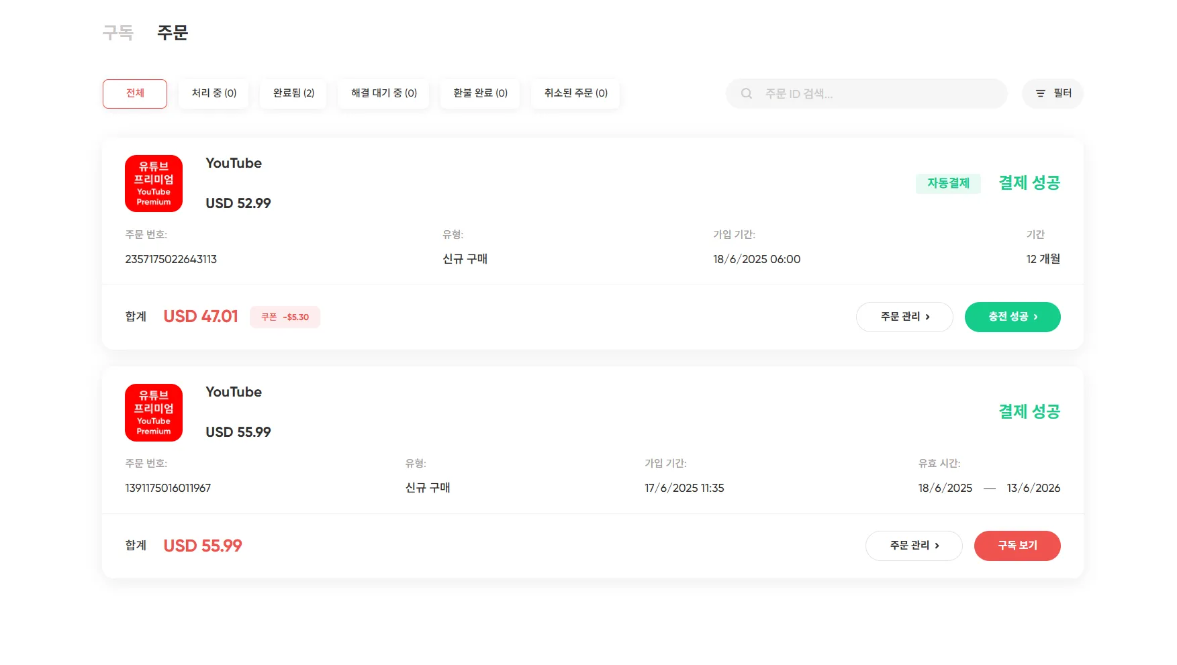The width and height of the screenshot is (1177, 665).
Task: Click YouTube Premium logo on USD 52.99 order
Action: (154, 184)
